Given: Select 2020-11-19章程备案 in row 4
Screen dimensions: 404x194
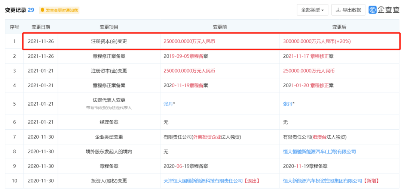Looking at the screenshot, I should click(x=186, y=85).
